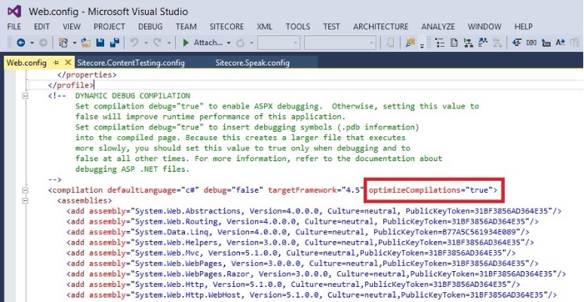Collapse the compilation element outline
Viewport: 584px width, 302px height.
tap(26, 191)
